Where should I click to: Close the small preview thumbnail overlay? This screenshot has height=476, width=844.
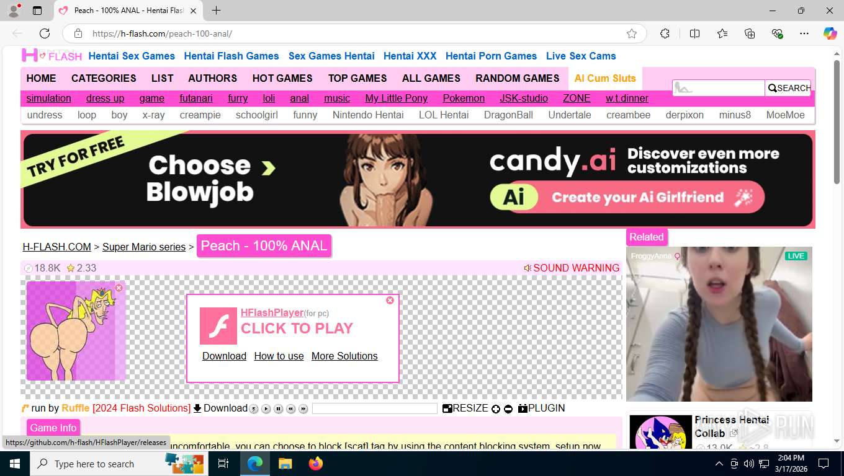point(119,288)
